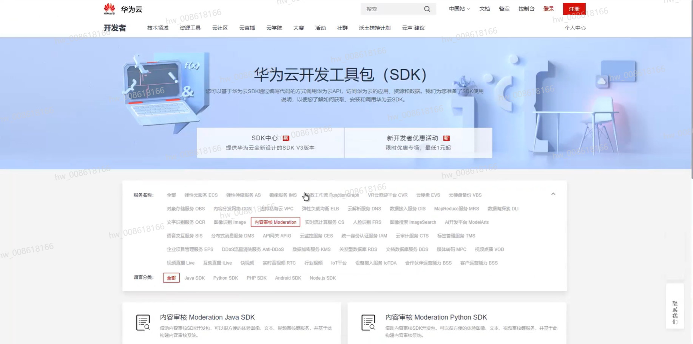Image resolution: width=693 pixels, height=344 pixels.
Task: Filter by 弹性云服务 ECS
Action: pos(201,195)
